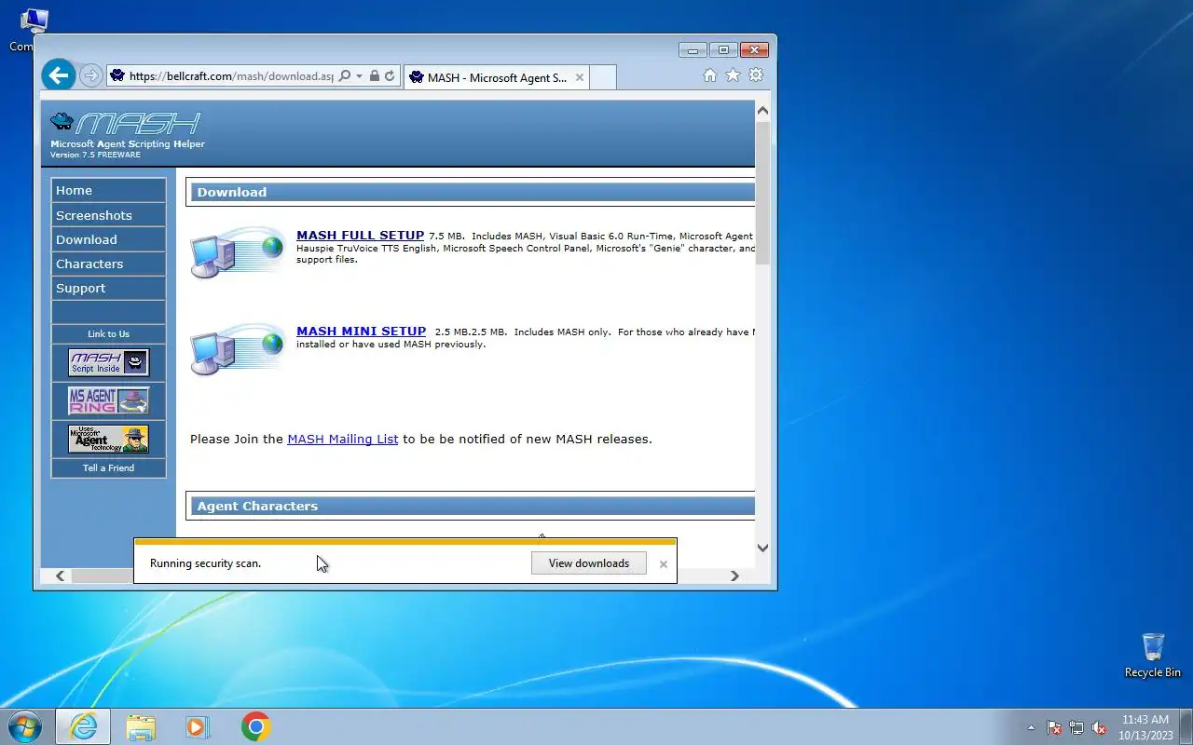1193x745 pixels.
Task: Click the security lock icon in address bar
Action: 374,76
